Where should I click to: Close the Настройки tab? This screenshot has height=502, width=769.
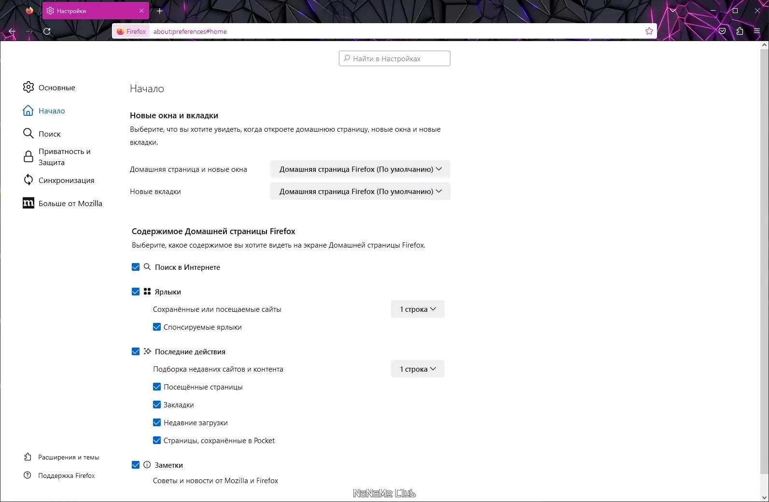tap(141, 11)
